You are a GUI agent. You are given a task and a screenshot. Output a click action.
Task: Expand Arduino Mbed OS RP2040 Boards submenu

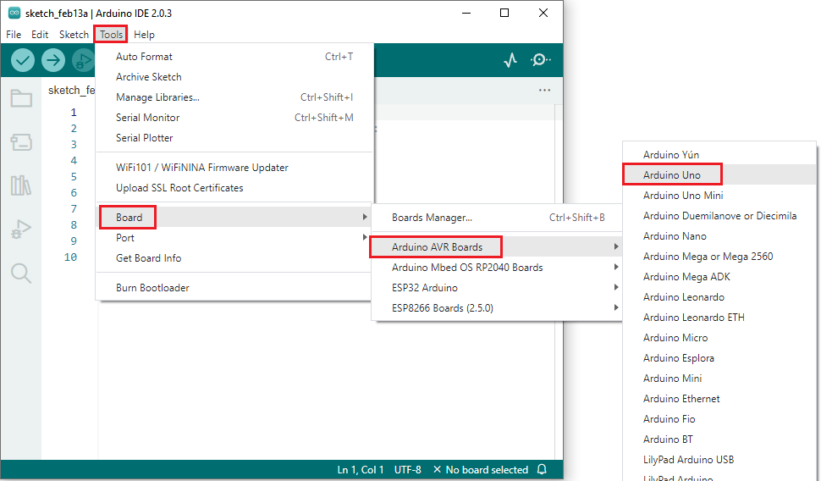pyautogui.click(x=497, y=268)
